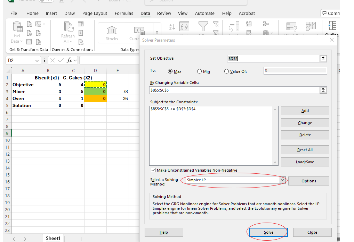Click the Sheet1 worksheet tab
The height and width of the screenshot is (242, 354).
53,238
